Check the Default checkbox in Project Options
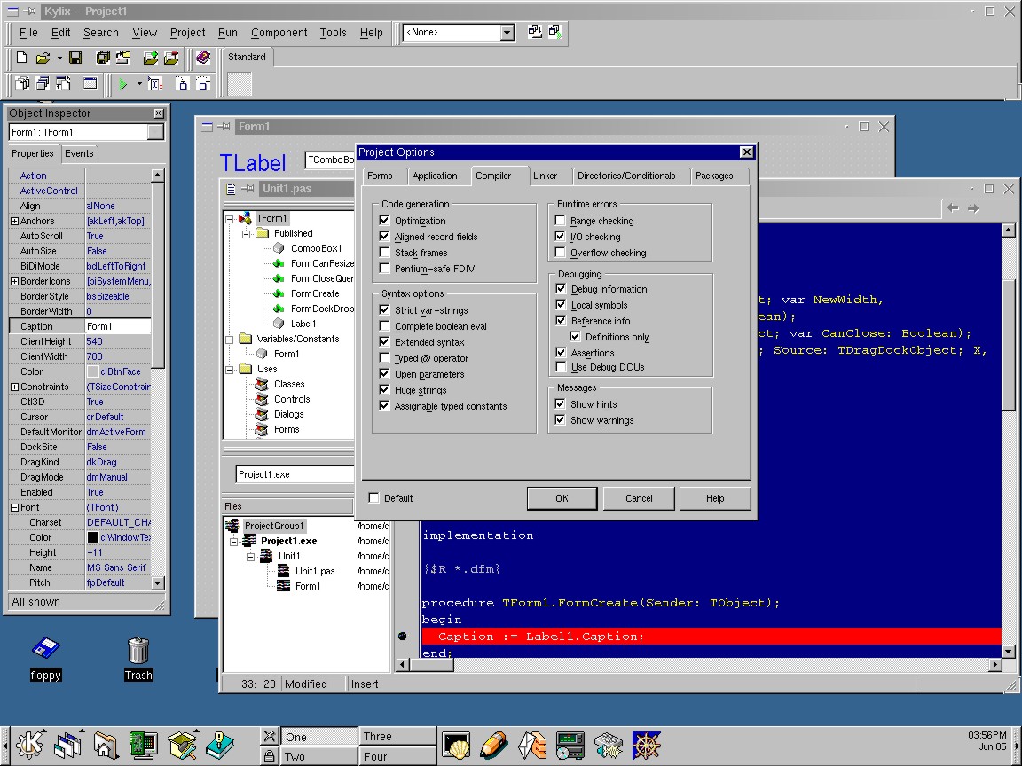Viewport: 1022px width, 766px height. [374, 498]
